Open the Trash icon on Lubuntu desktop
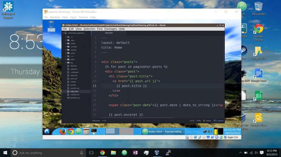The height and width of the screenshot is (157, 281). coord(51,26)
